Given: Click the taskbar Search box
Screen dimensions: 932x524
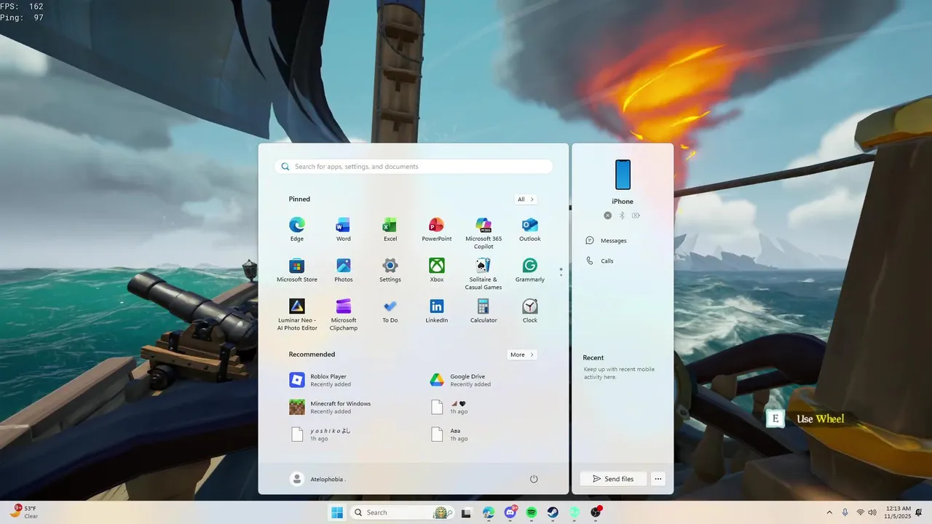Looking at the screenshot, I should 403,512.
